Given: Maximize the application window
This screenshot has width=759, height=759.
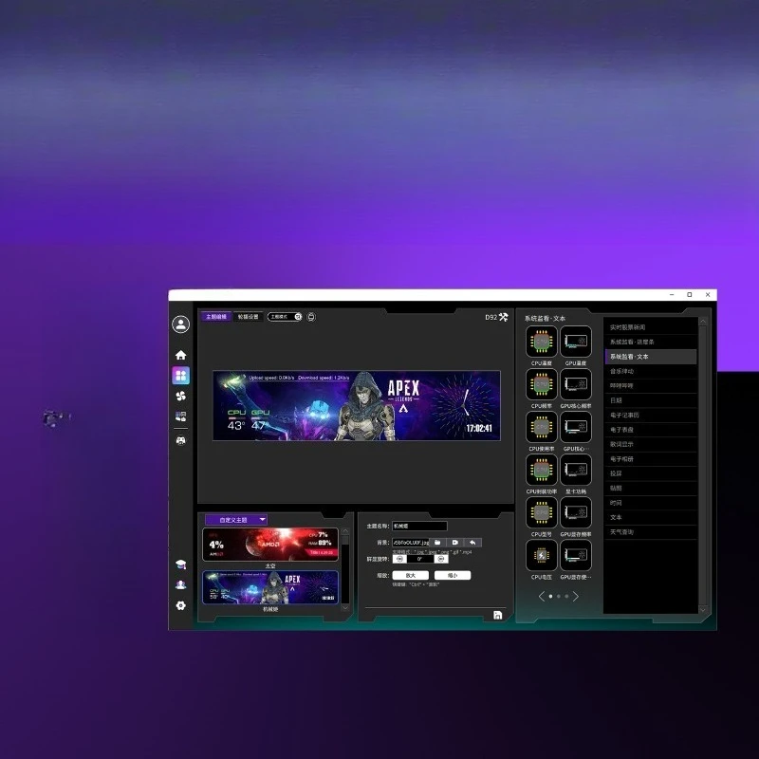Looking at the screenshot, I should pos(690,295).
